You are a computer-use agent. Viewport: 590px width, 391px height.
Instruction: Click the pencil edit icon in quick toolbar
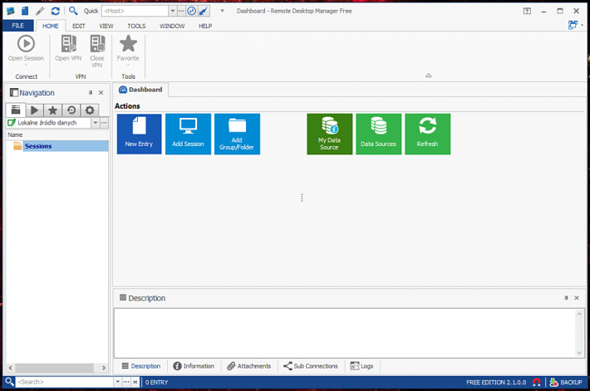[40, 11]
